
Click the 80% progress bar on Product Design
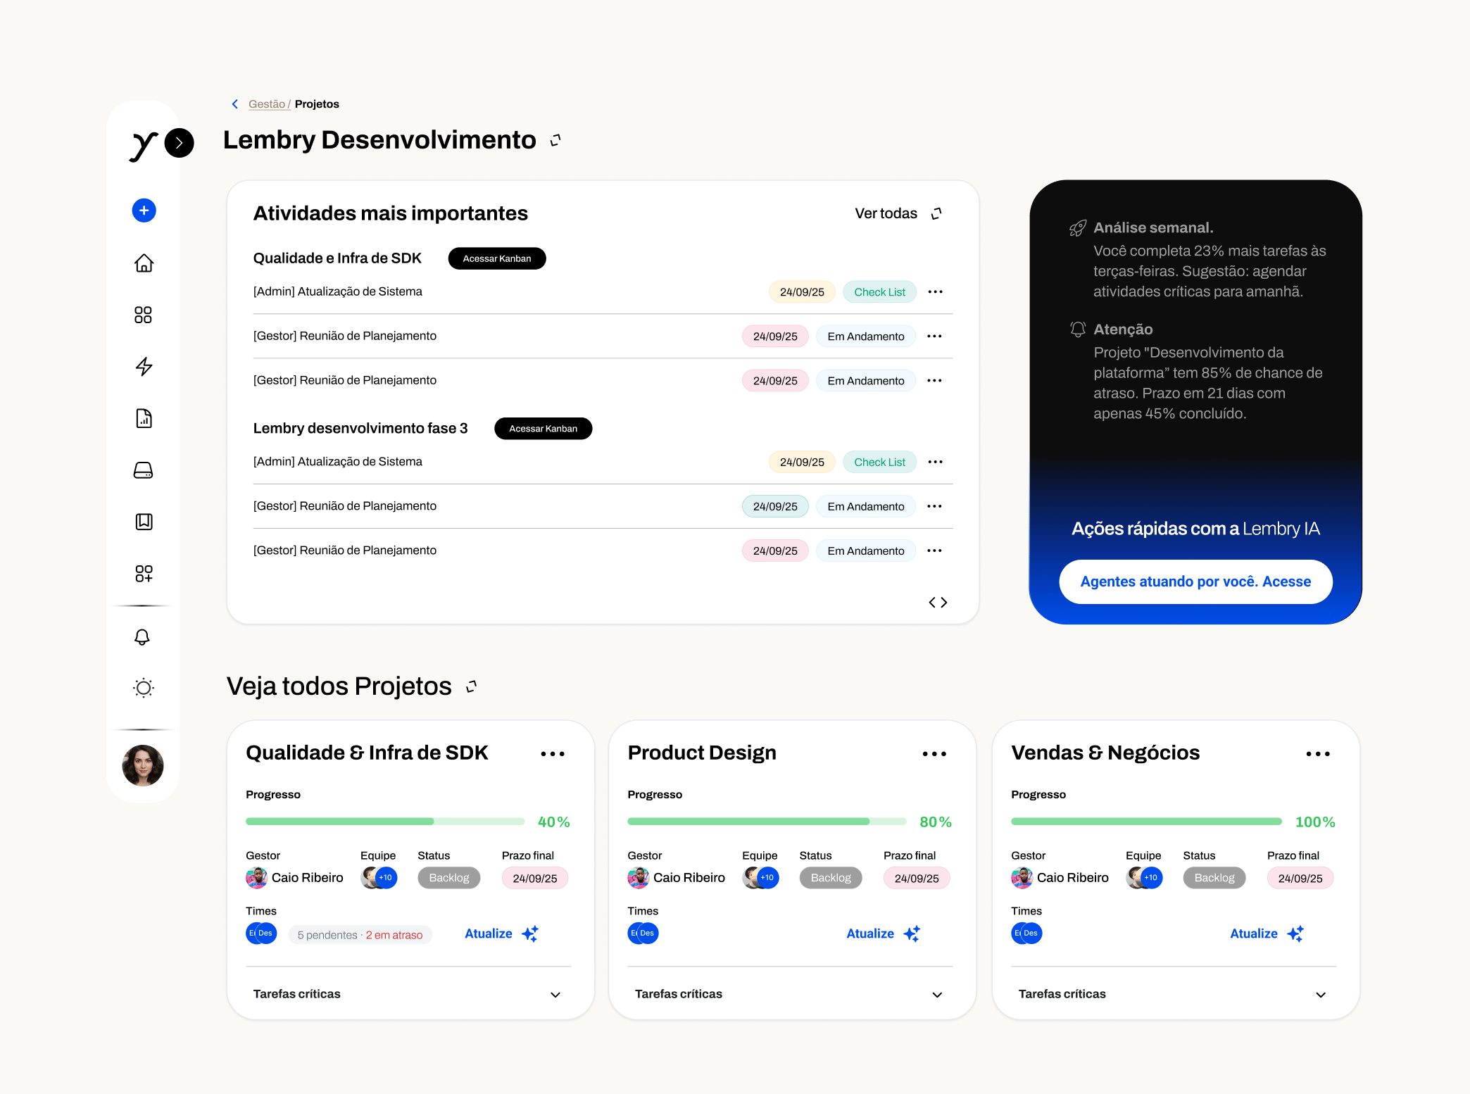[x=767, y=822]
